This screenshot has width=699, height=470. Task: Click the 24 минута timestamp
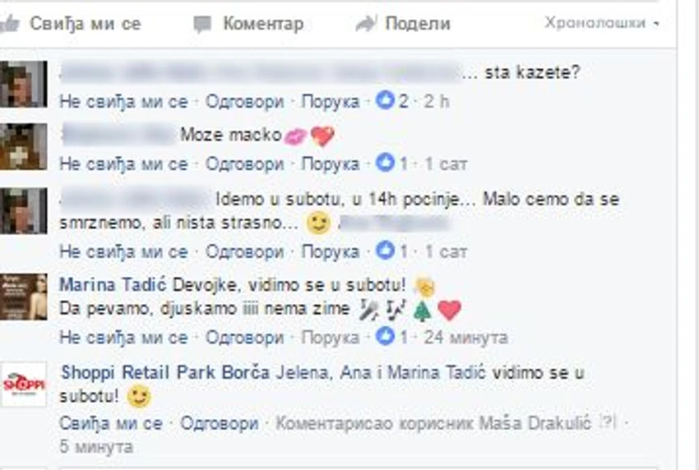465,337
